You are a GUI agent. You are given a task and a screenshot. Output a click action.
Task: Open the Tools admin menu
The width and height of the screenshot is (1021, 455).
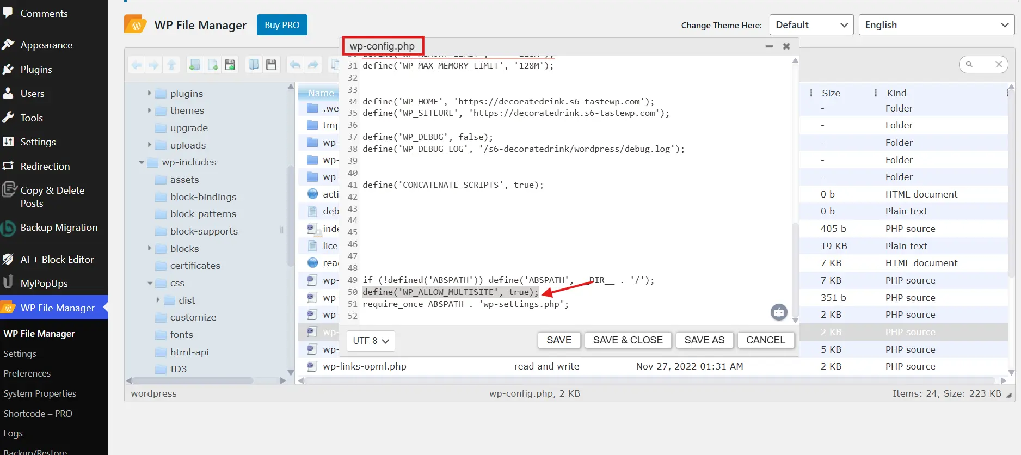click(x=32, y=118)
